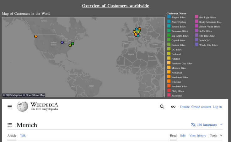This screenshot has width=231, height=142.
Task: Select the Big Apple Bikes legend swatch
Action: coord(169,35)
